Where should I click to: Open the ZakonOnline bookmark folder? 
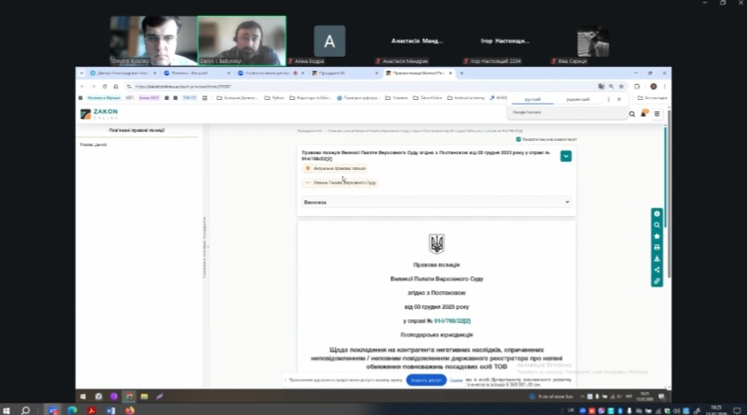point(427,97)
